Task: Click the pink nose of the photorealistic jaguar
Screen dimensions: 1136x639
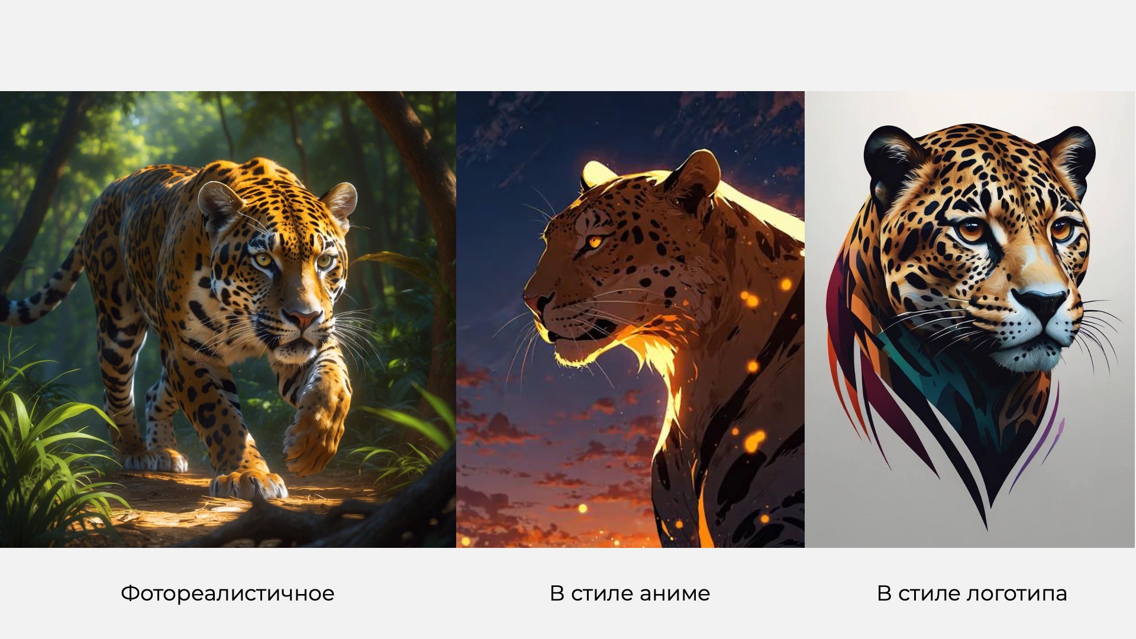Action: click(x=303, y=318)
